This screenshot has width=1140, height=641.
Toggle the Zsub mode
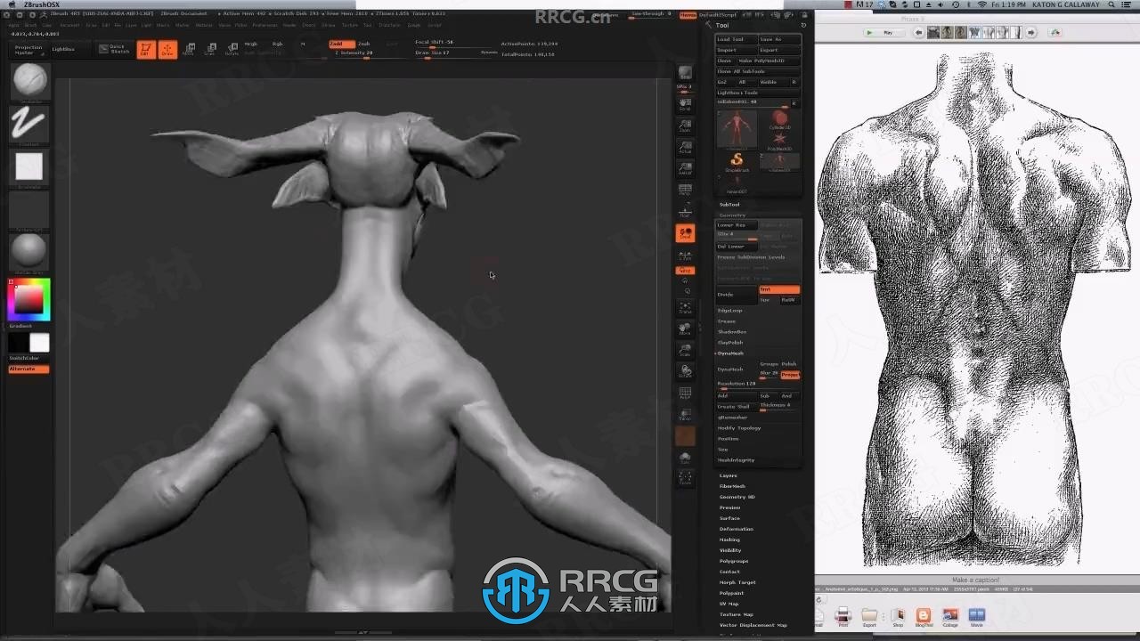tap(364, 44)
